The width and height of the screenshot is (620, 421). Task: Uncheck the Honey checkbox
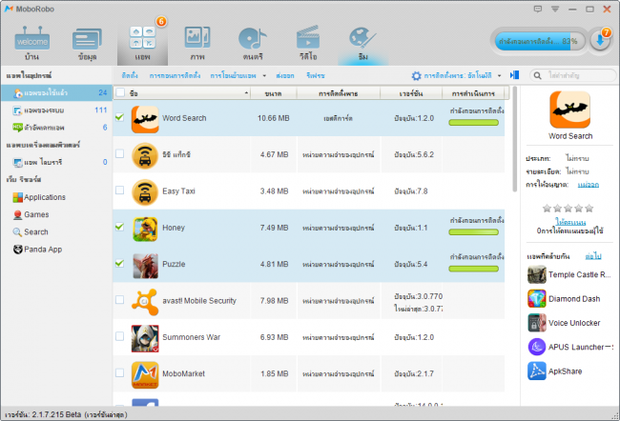pyautogui.click(x=119, y=227)
